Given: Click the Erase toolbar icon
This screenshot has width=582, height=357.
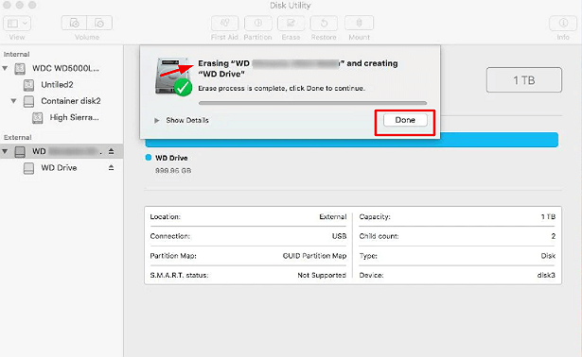Looking at the screenshot, I should point(291,24).
